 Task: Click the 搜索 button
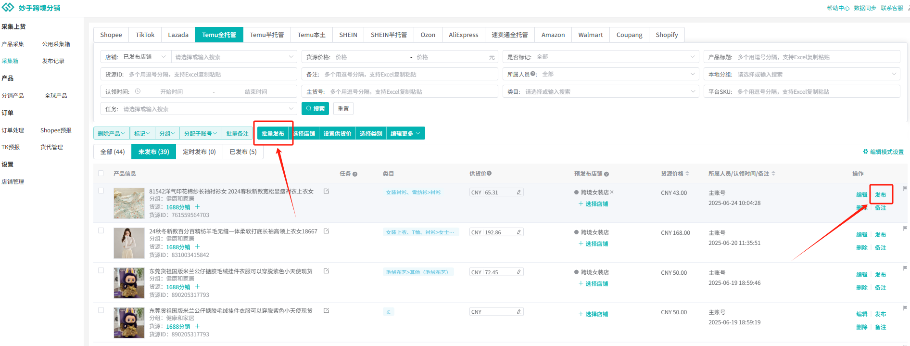tap(315, 109)
